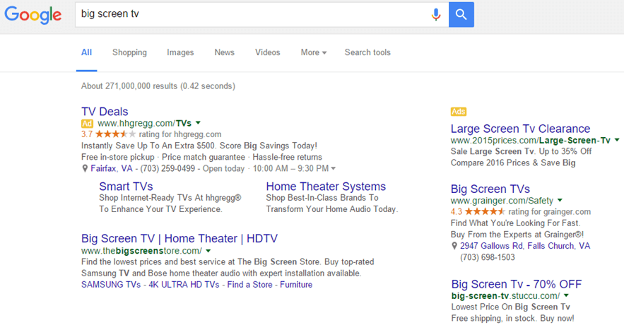Click the hhgregg star rating

point(115,134)
